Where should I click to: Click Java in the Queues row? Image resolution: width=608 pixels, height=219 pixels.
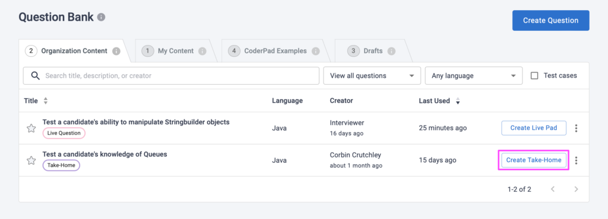(x=279, y=160)
